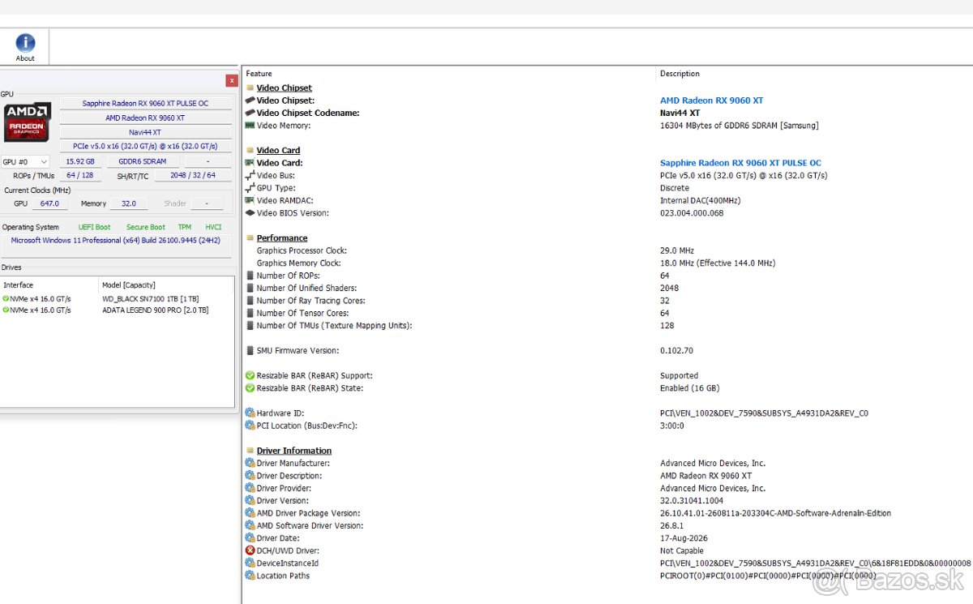Click the Driver Information section folder icon
The image size is (973, 604).
[x=250, y=450]
